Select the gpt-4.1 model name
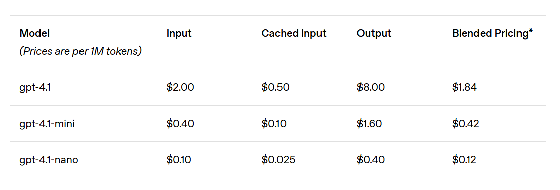Viewport: 560px width, 190px height. point(35,88)
